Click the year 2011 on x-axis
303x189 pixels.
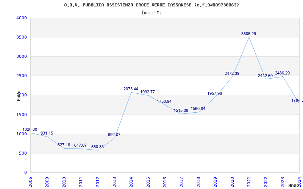(81, 182)
